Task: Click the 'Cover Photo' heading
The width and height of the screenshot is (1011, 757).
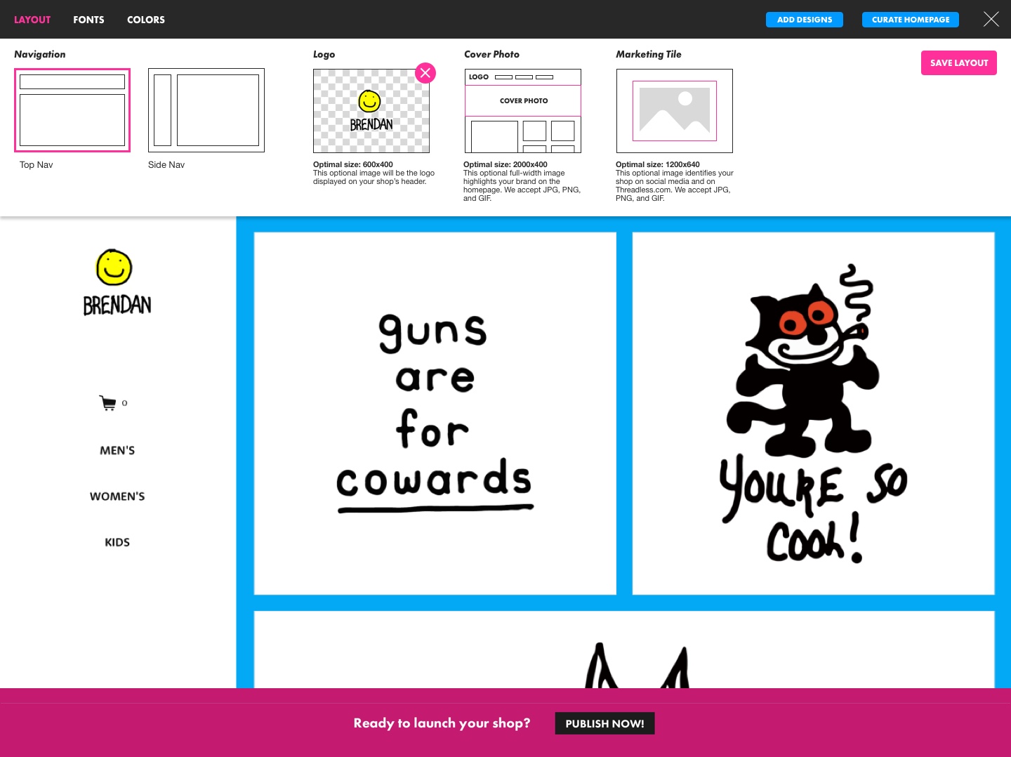Action: [492, 54]
